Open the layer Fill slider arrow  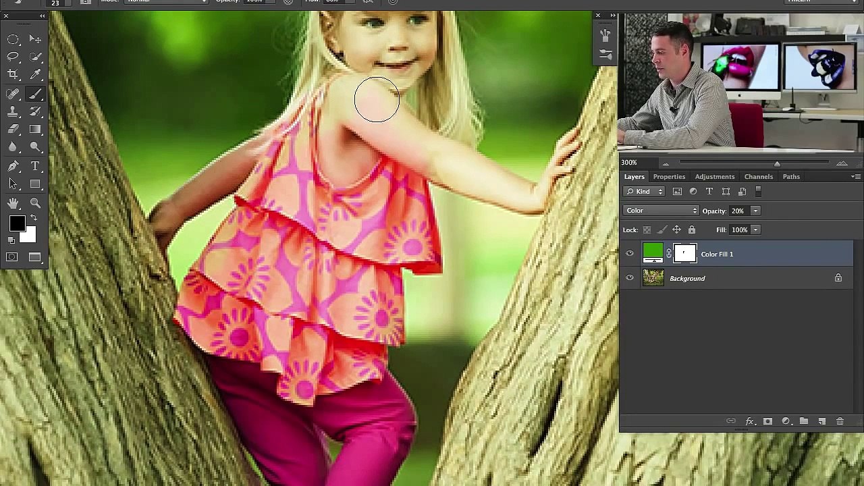(x=756, y=230)
